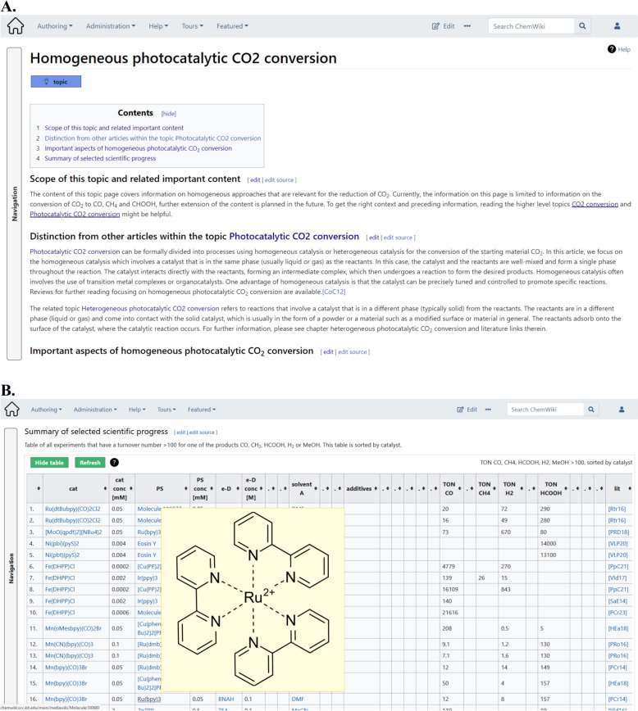Sort table by TON CO column
Image resolution: width=638 pixels, height=711 pixels.
click(x=459, y=488)
